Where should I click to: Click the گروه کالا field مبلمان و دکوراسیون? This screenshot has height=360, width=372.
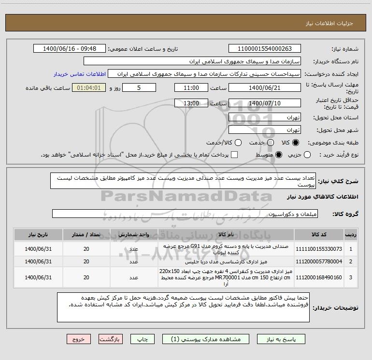pyautogui.click(x=185, y=214)
